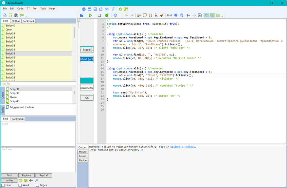Enable the Regex checkbox
The image size is (287, 188).
[37, 185]
